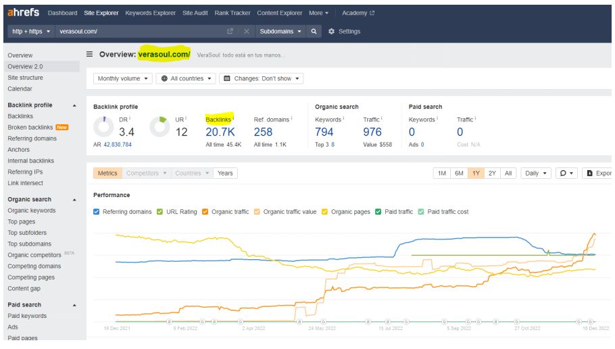This screenshot has width=615, height=349.
Task: Open Changes: Don't show dropdown
Action: click(x=262, y=78)
